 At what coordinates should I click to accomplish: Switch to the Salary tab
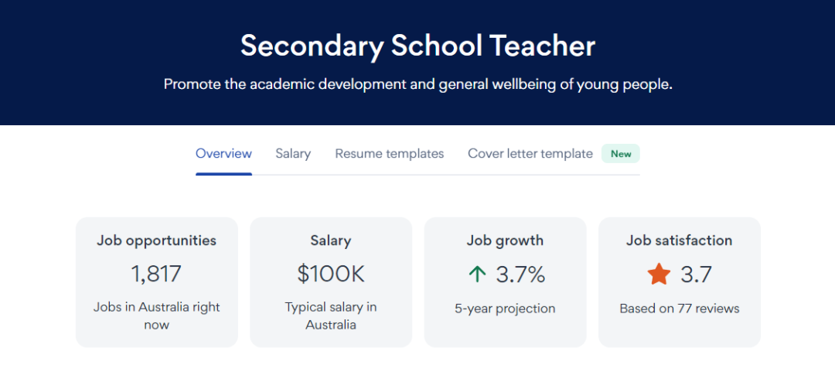(293, 154)
